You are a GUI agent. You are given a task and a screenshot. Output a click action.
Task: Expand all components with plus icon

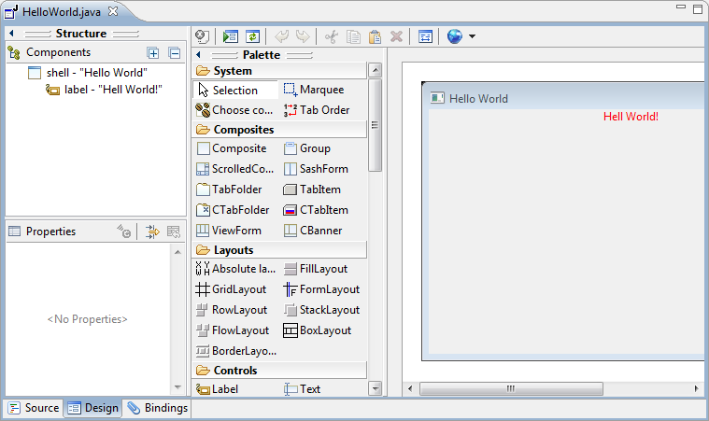point(153,53)
